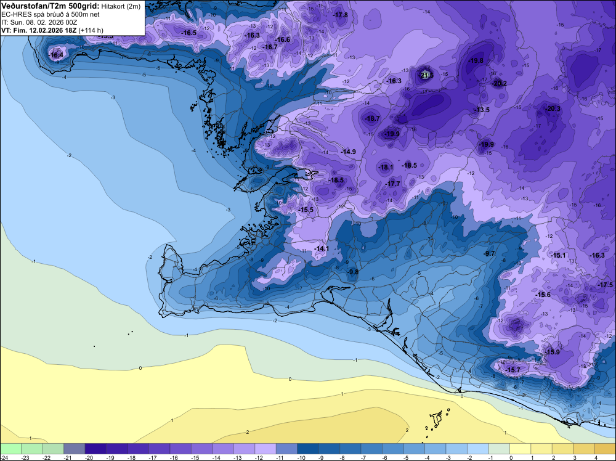The height and width of the screenshot is (461, 616).
Task: Click the 'EC-HRES spá brúuð á 500m net' line
Action: [51, 14]
